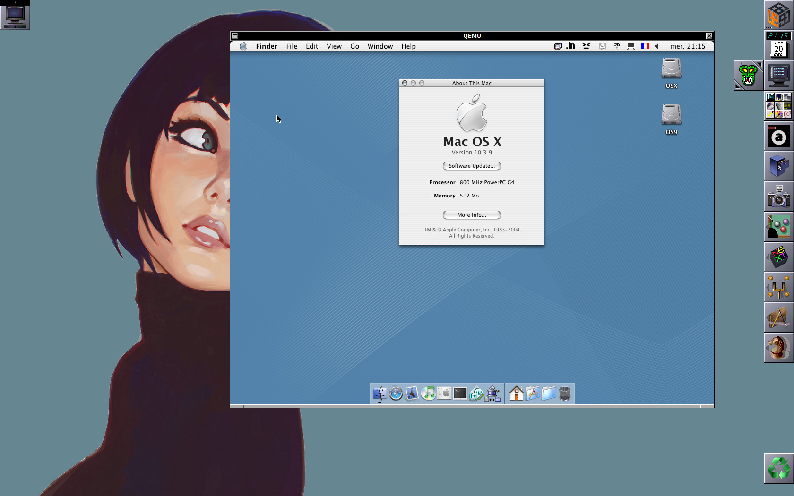Viewport: 794px width, 496px height.
Task: Click the horizontal scrollbar under the QEMU window
Action: [472, 406]
